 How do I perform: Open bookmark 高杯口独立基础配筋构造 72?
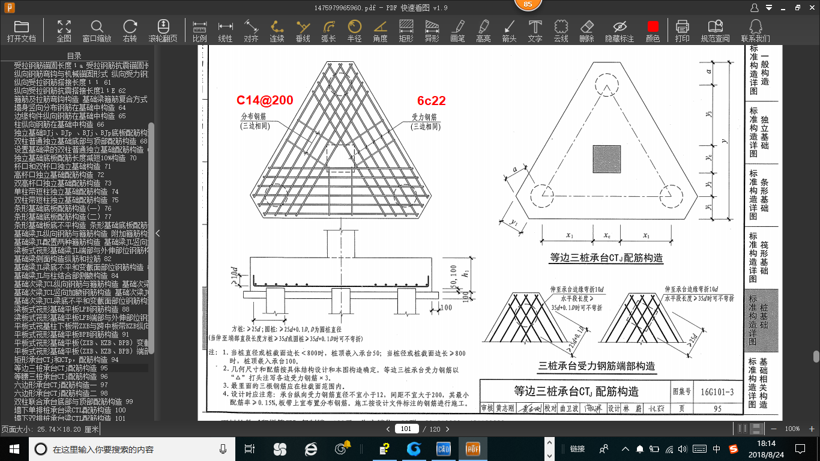pos(59,175)
